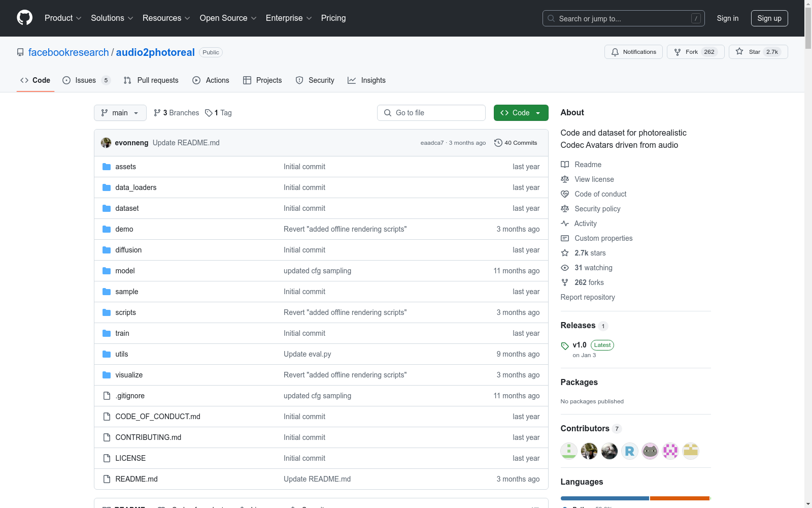
Task: Open the Sign in link
Action: pos(728,18)
